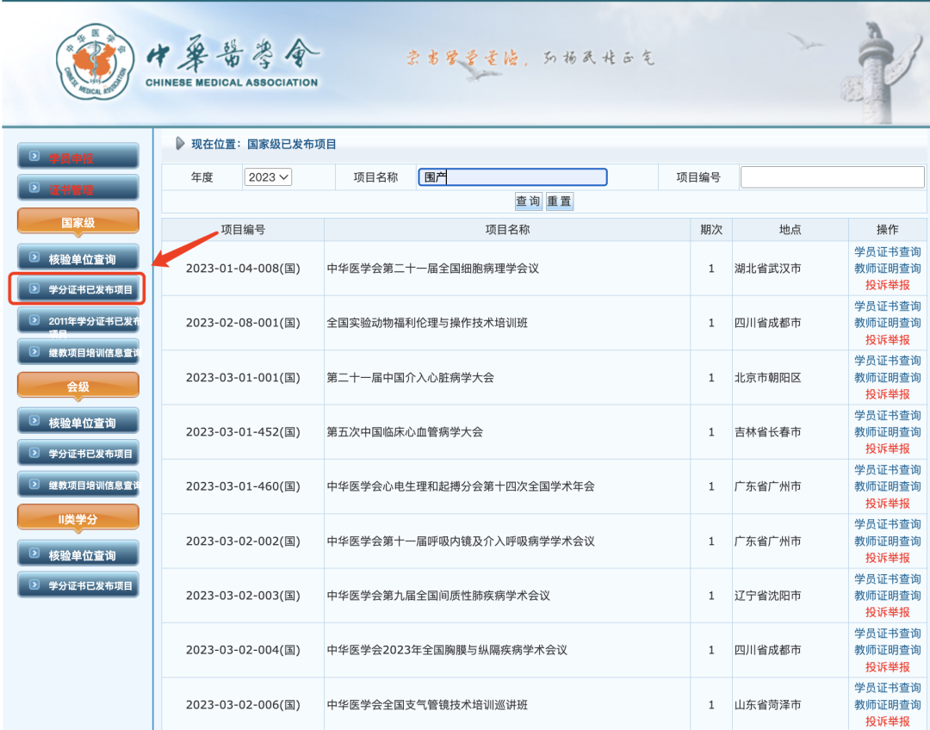Open the 学员申报 sidebar button

(x=78, y=158)
